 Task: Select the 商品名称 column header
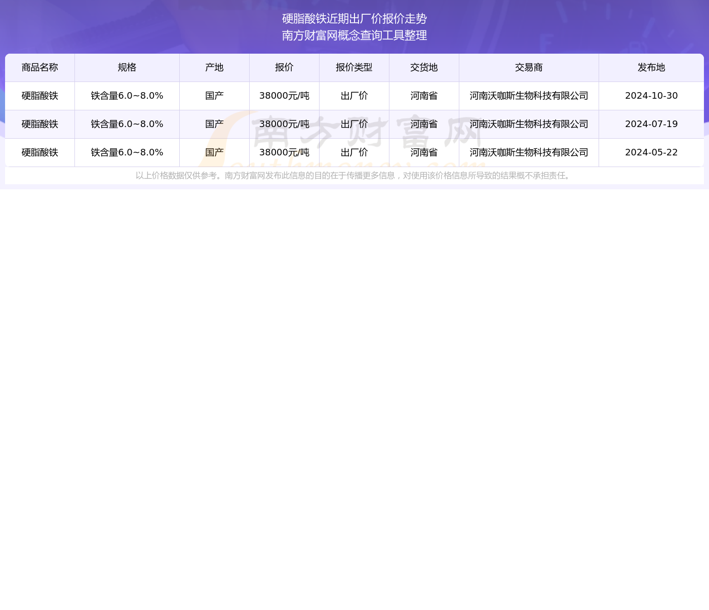40,67
